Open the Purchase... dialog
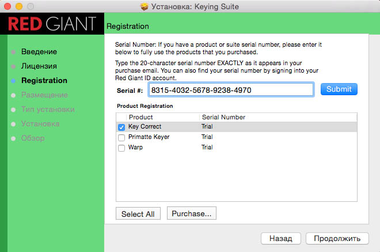This screenshot has width=380, height=252. tap(192, 213)
